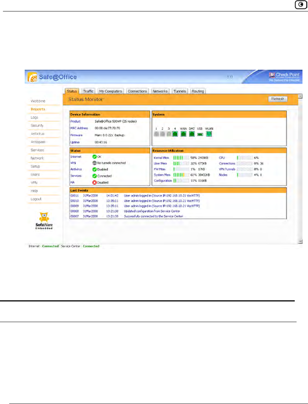Click the User Mem usage bar
308x404 pixels.
coord(181,163)
